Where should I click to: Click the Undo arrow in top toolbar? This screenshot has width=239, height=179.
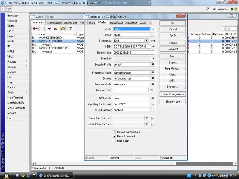(3, 9)
